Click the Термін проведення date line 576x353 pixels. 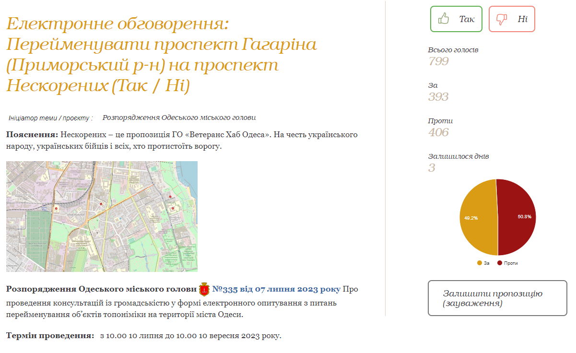(143, 335)
